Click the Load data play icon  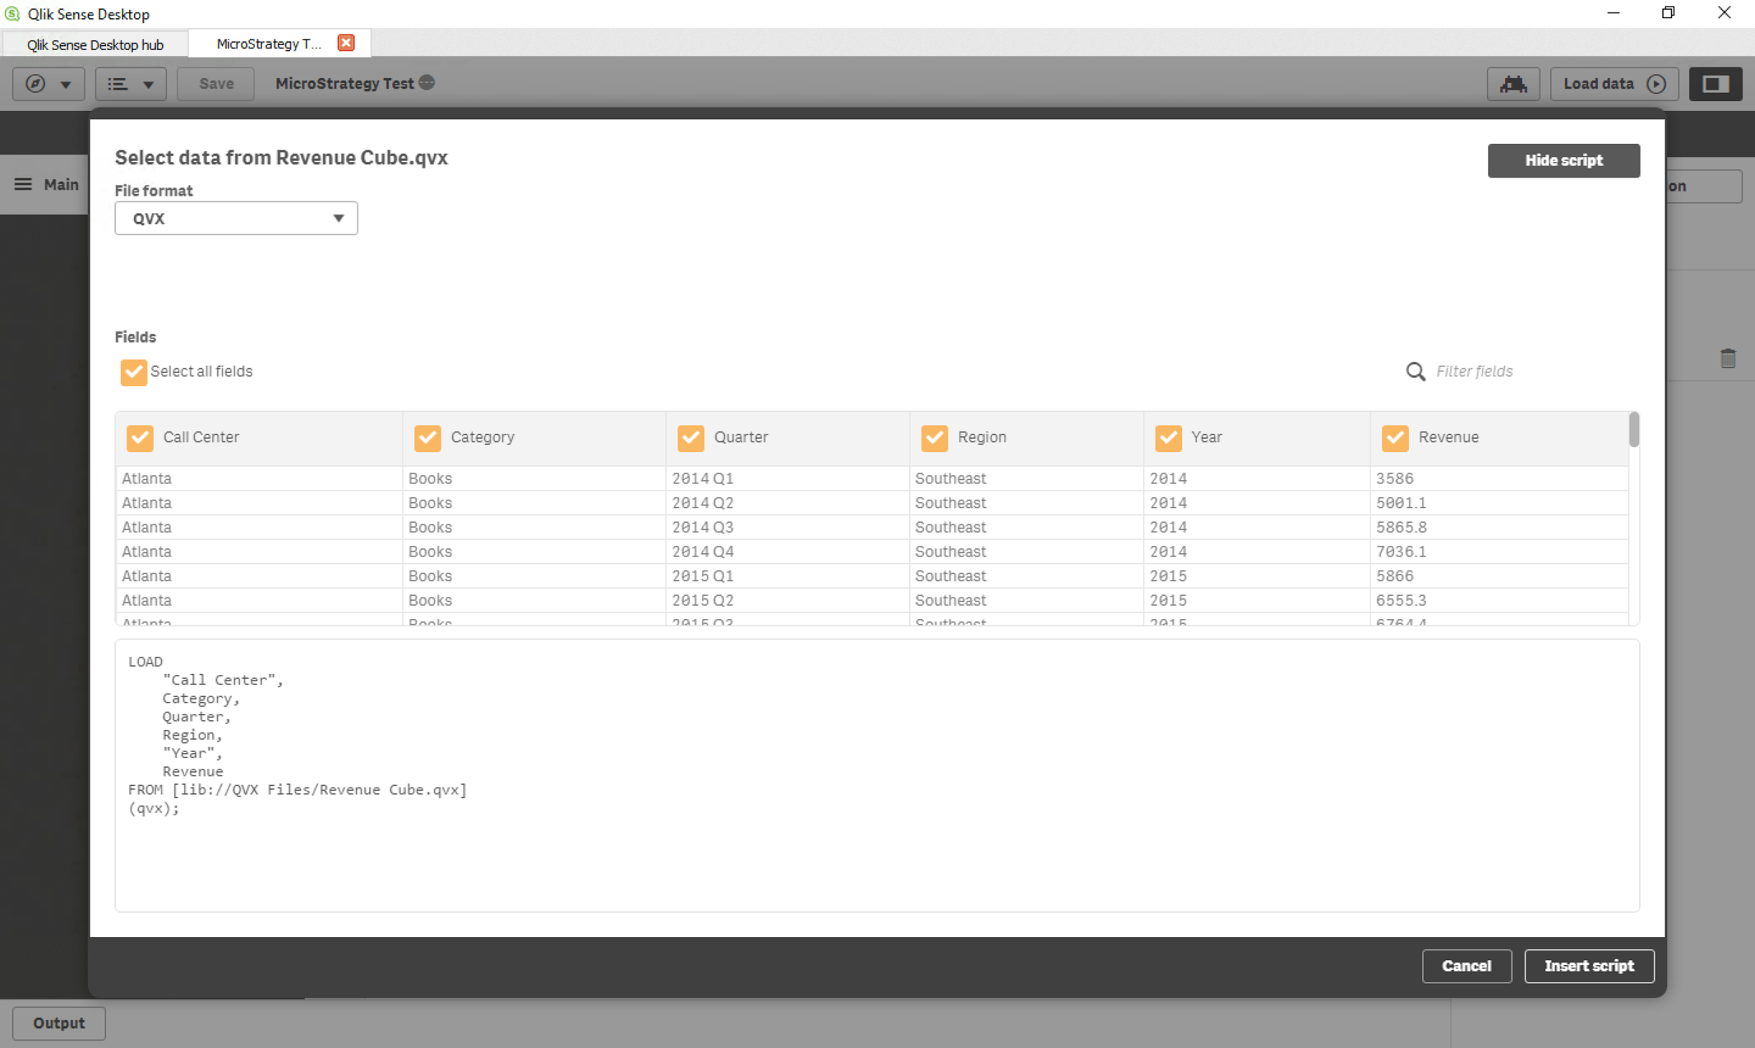pyautogui.click(x=1656, y=84)
